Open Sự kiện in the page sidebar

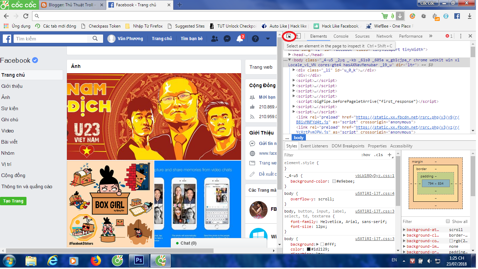point(10,108)
